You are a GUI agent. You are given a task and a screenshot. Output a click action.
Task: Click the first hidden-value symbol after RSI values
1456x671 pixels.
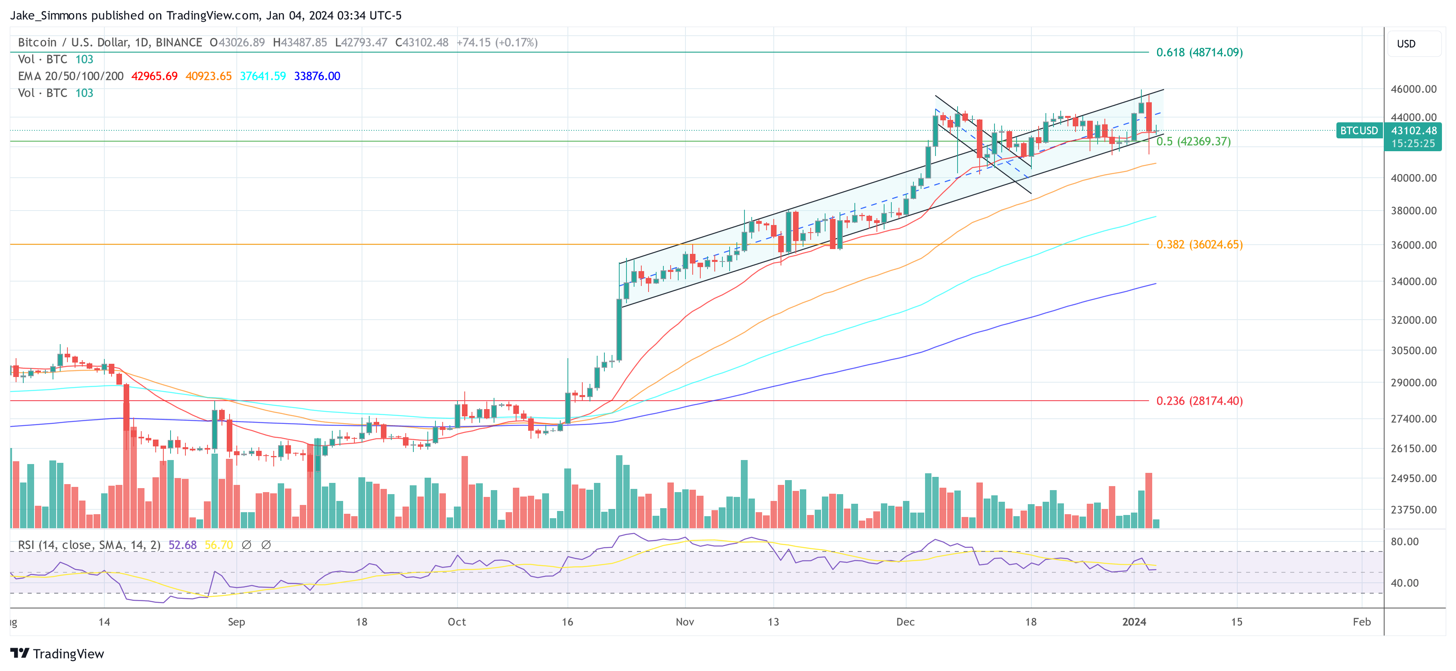[x=246, y=545]
